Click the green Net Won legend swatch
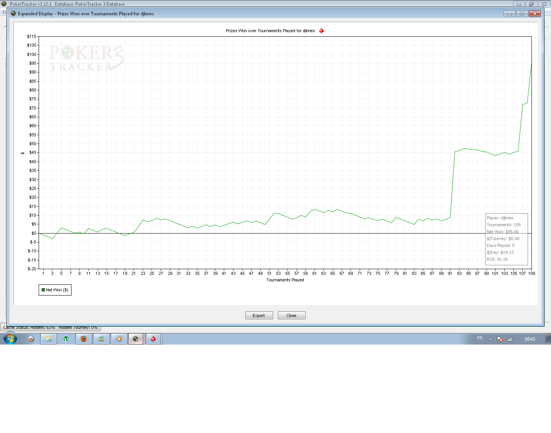 (x=43, y=290)
